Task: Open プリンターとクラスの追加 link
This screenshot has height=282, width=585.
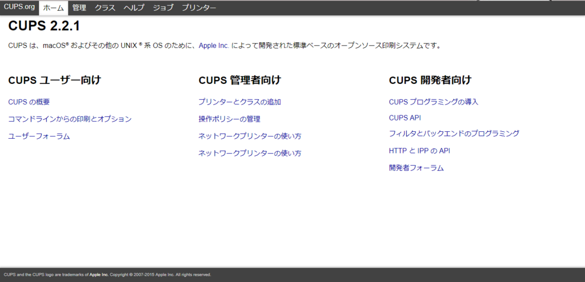Action: (x=239, y=102)
